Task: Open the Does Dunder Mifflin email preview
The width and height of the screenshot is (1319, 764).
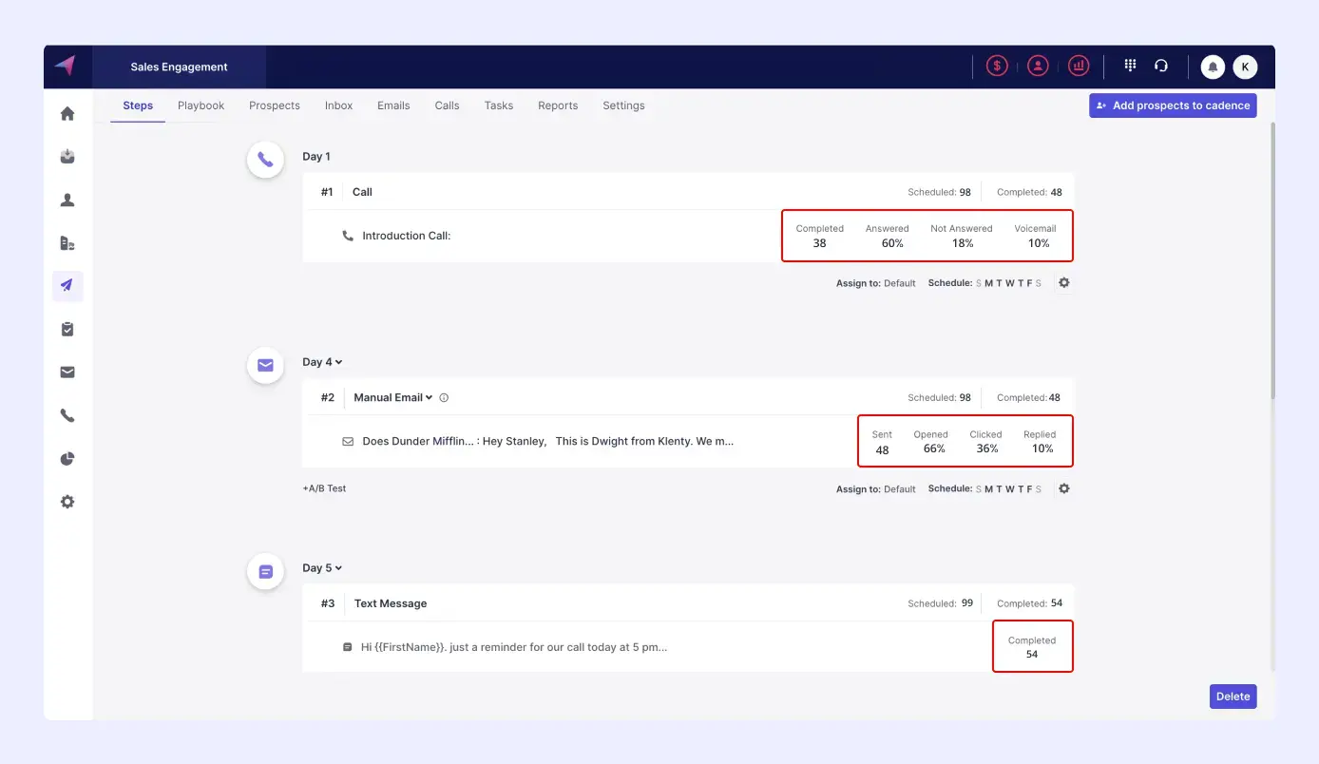Action: coord(548,442)
